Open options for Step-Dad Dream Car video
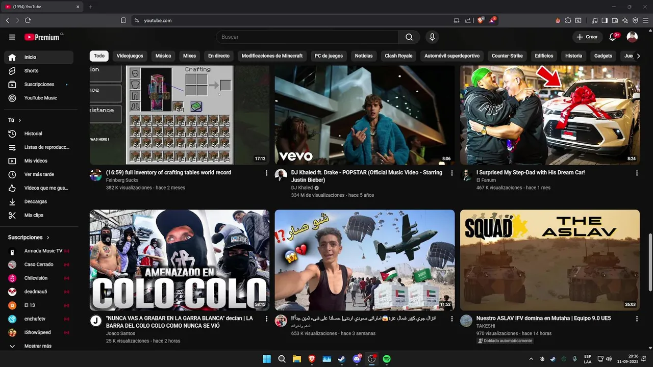The height and width of the screenshot is (367, 653). [x=637, y=173]
